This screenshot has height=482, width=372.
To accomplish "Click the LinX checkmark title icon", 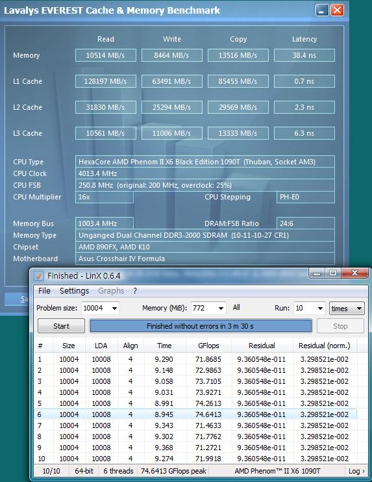I will (x=39, y=275).
